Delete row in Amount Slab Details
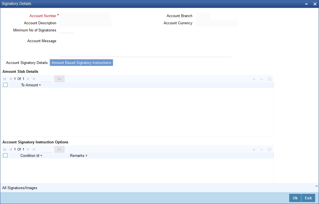This screenshot has height=204, width=319. click(262, 79)
